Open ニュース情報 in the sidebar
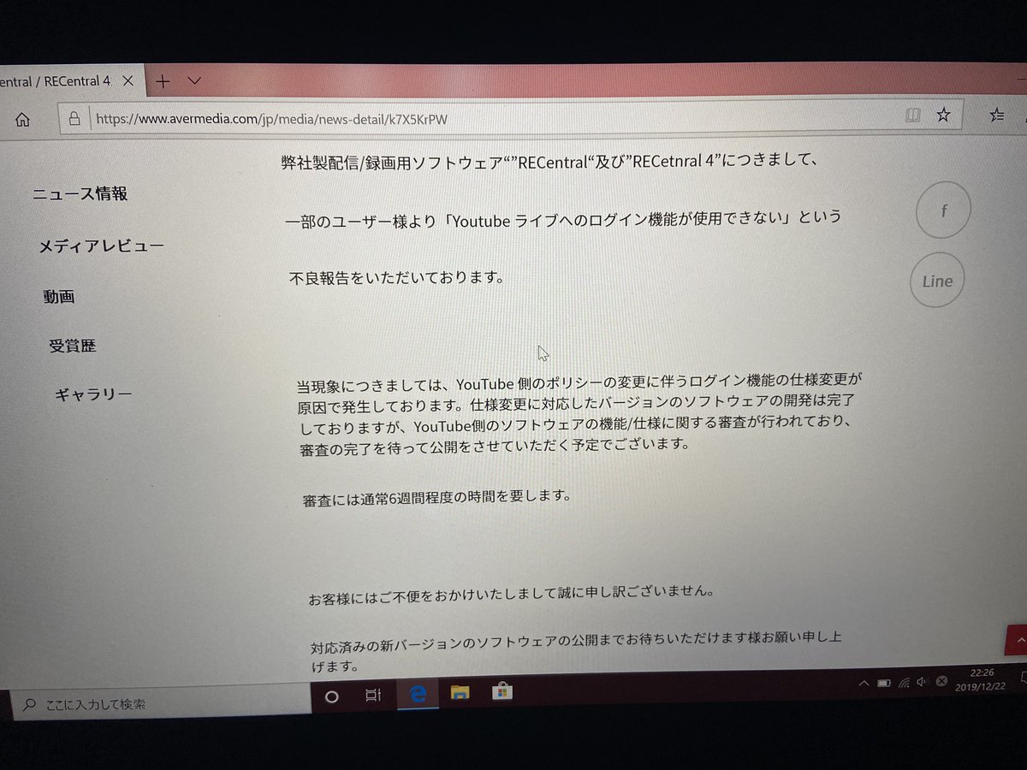The width and height of the screenshot is (1027, 770). 80,193
